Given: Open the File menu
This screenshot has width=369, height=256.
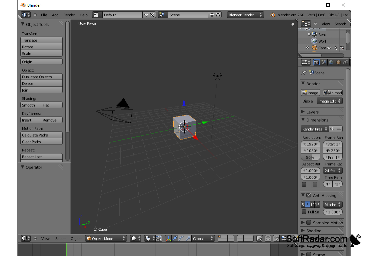Looking at the screenshot, I should click(44, 15).
